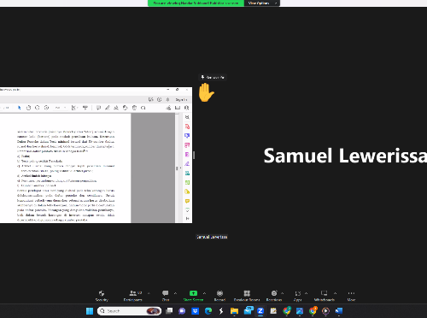
Task: Open the yellow Comment tool in side pane
Action: (187, 201)
